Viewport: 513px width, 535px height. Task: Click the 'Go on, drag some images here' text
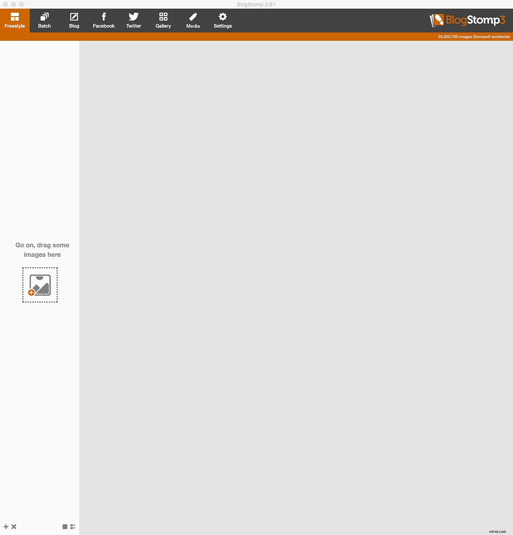coord(42,249)
